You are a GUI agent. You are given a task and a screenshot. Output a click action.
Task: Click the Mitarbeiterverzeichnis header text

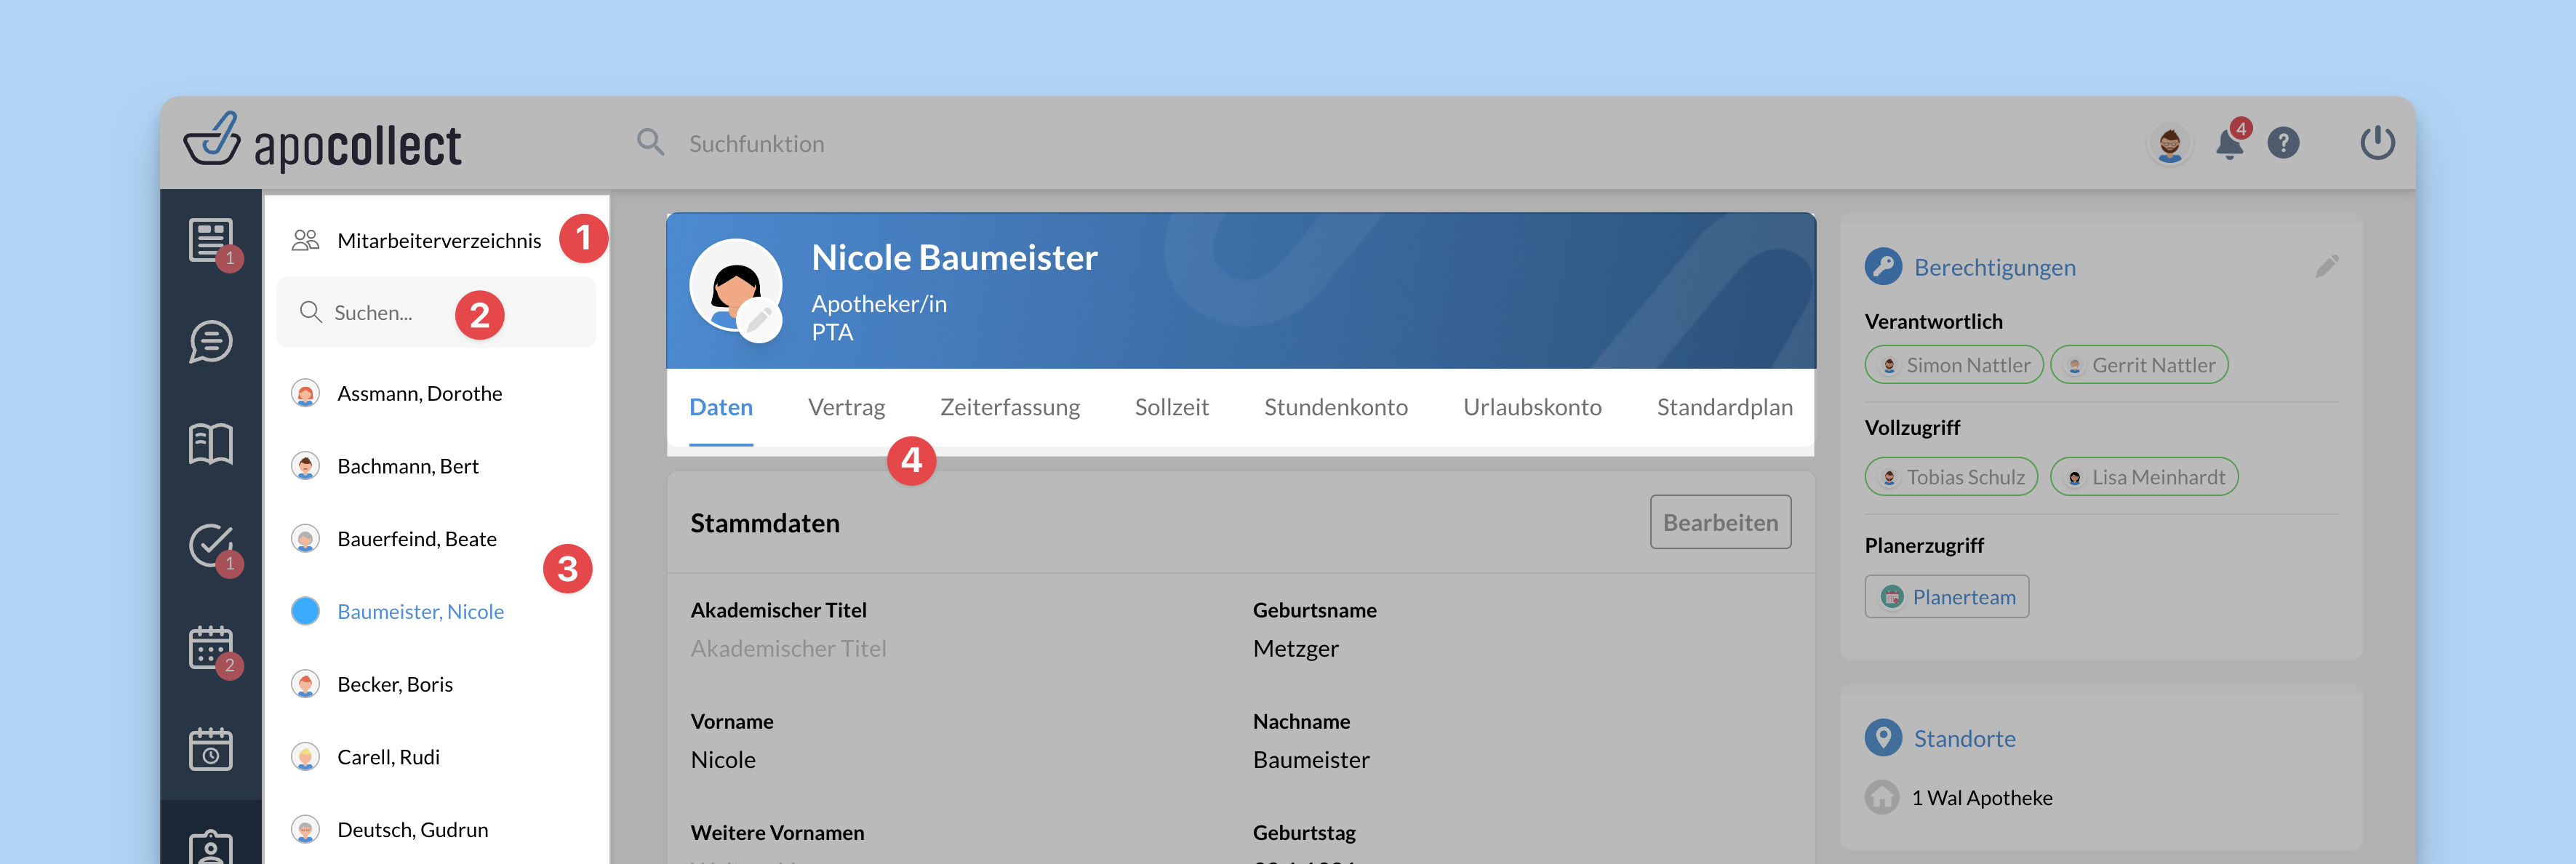439,240
